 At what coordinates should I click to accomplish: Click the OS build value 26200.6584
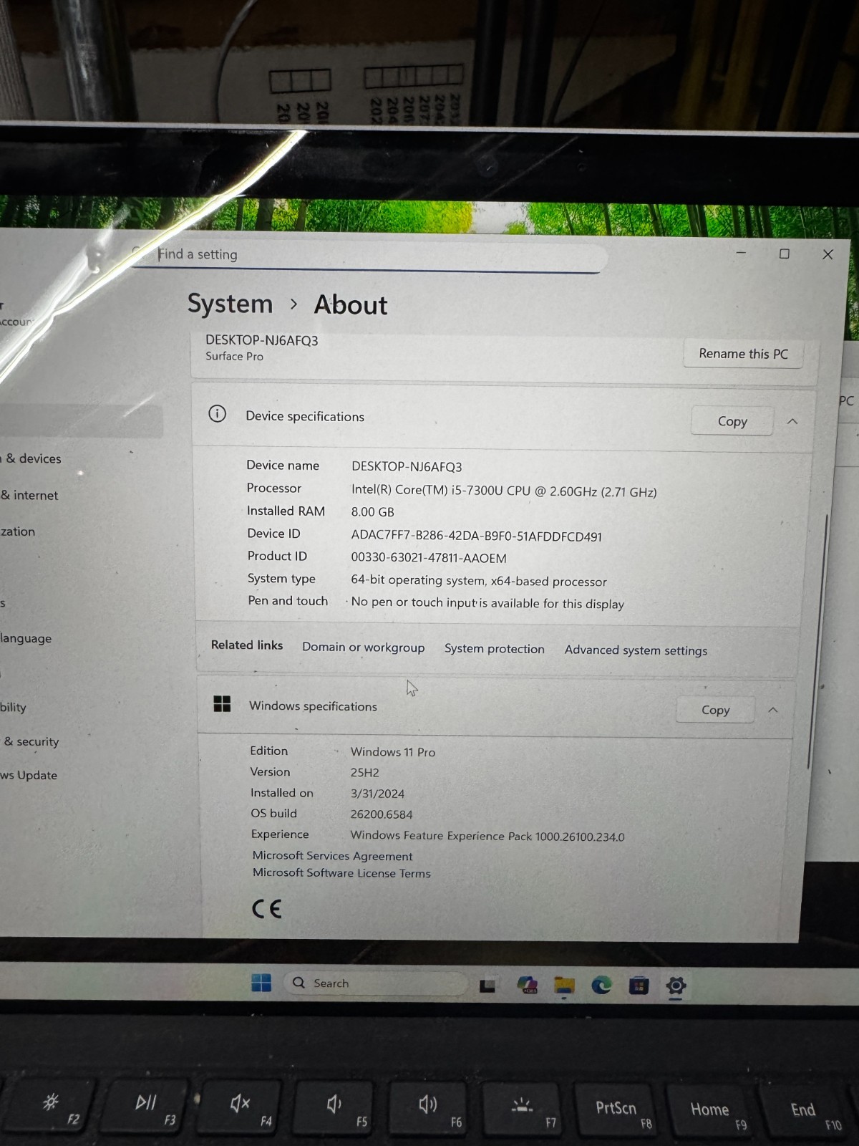[x=381, y=814]
